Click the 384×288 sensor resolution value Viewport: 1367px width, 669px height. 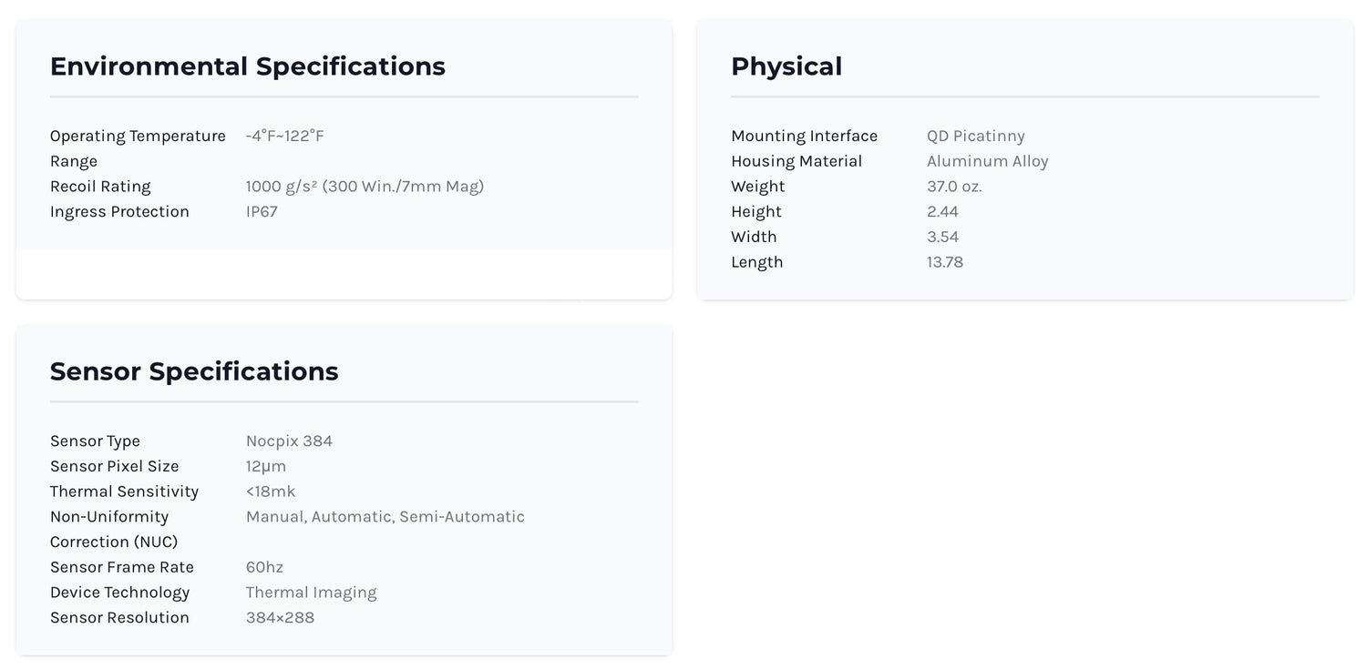pyautogui.click(x=280, y=618)
